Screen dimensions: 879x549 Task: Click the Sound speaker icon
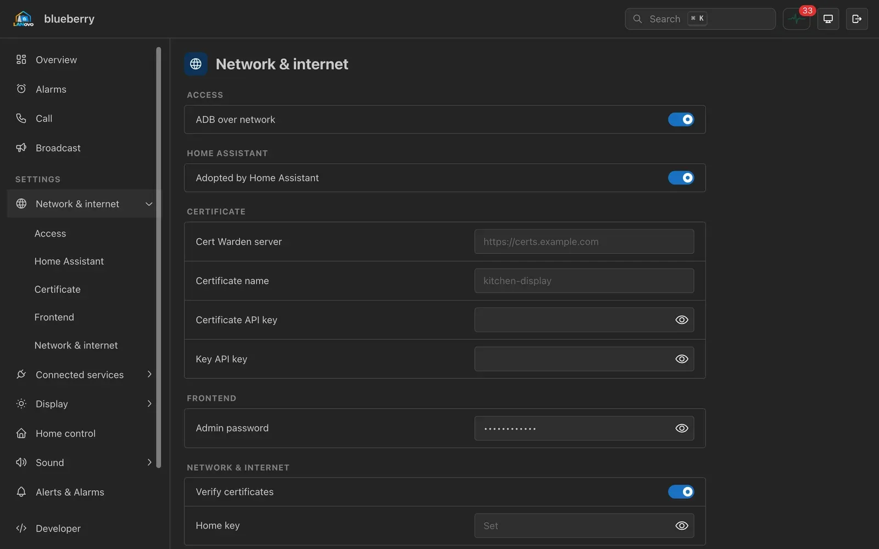click(21, 462)
